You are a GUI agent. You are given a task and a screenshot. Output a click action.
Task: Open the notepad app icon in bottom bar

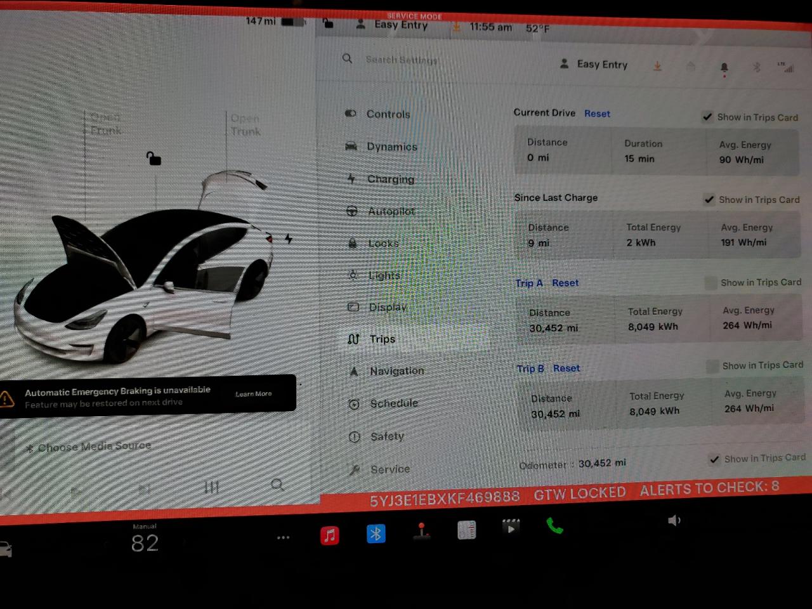(x=466, y=530)
